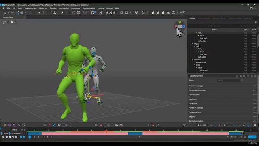The image size is (259, 146).
Task: Switch to the Outliner panel tab
Action: (x=192, y=18)
